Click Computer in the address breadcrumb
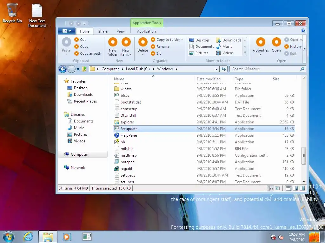 (110, 69)
